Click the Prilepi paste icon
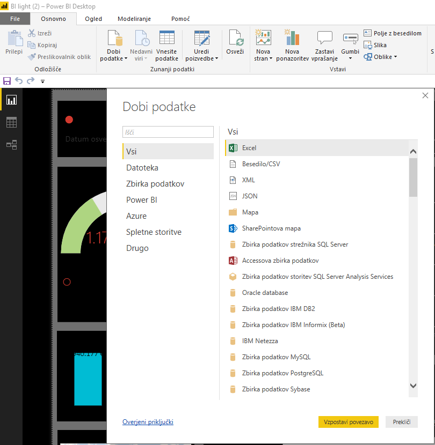 coord(15,38)
